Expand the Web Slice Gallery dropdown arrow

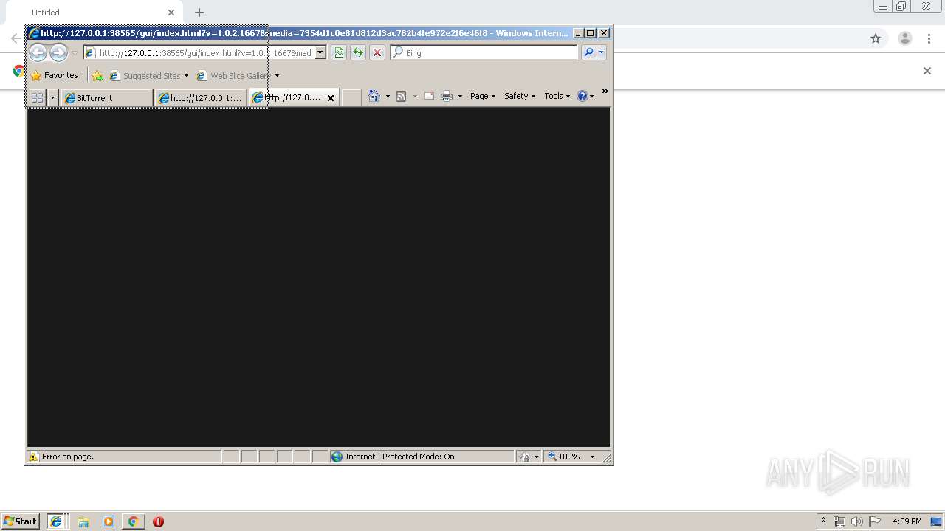coord(277,75)
